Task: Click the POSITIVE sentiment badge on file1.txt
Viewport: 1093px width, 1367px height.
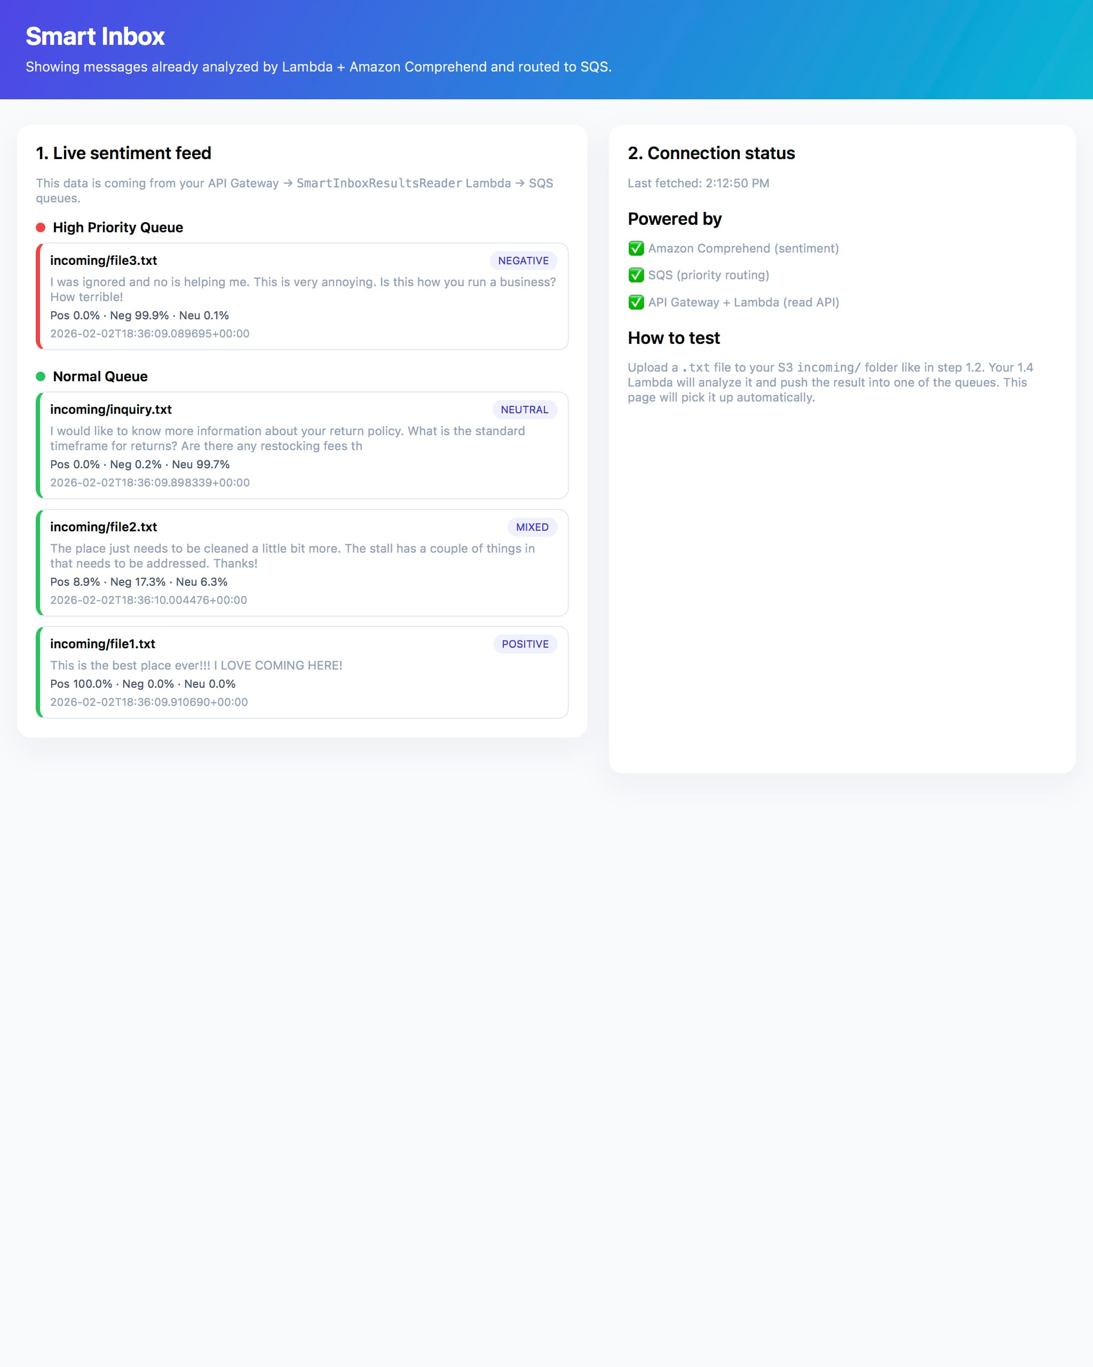Action: click(x=525, y=644)
